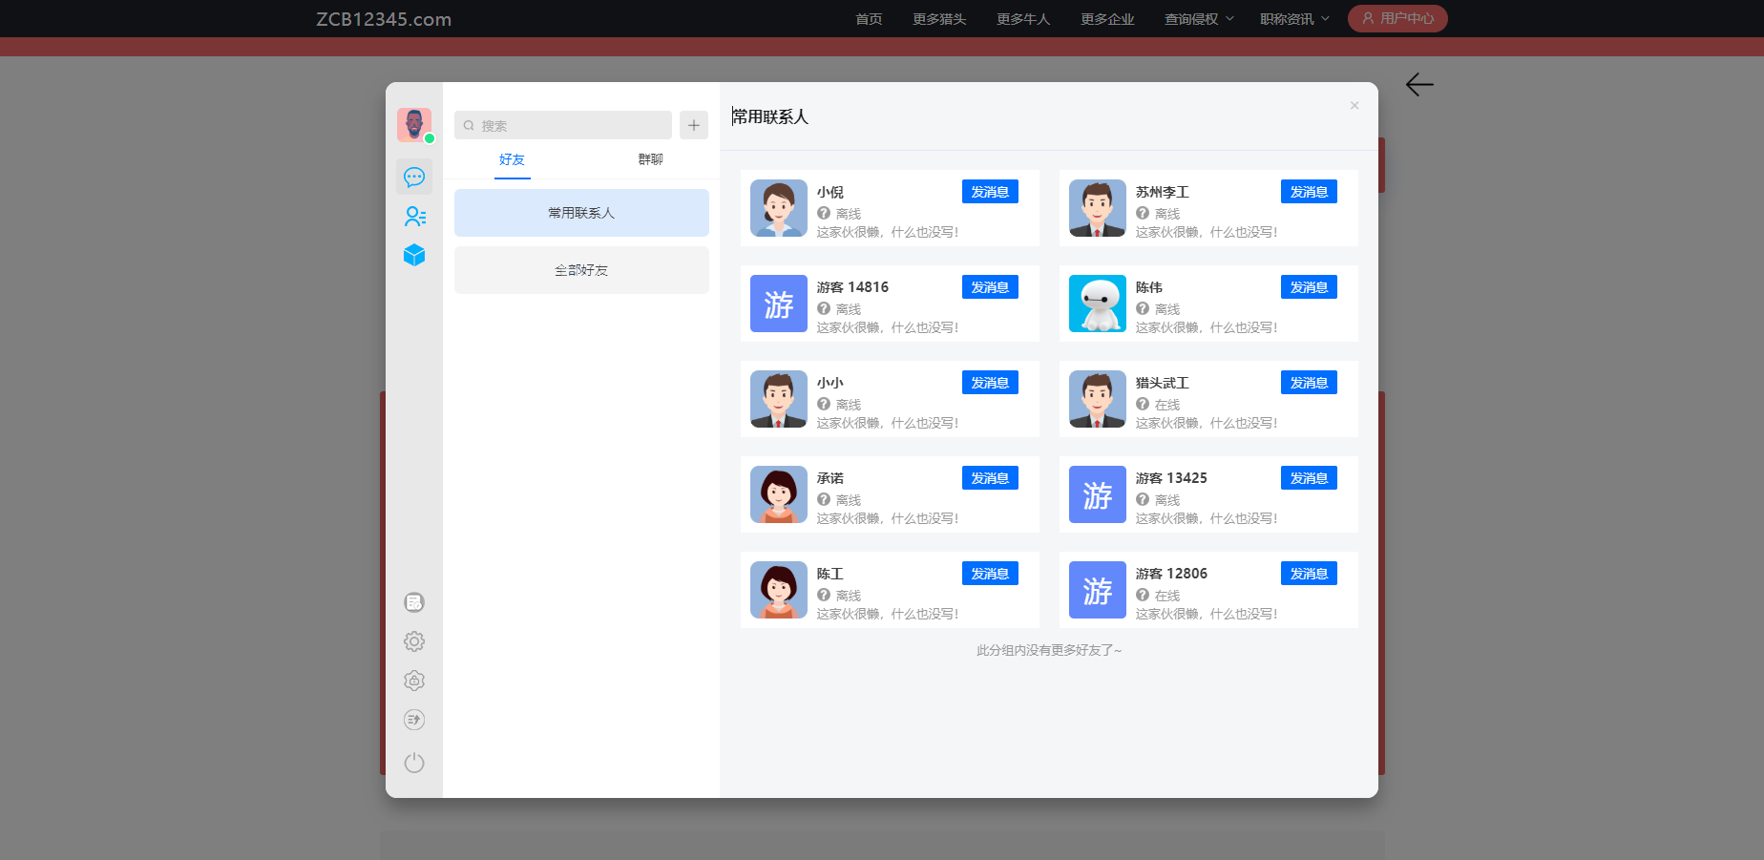The height and width of the screenshot is (860, 1764).
Task: Open the contacts list icon in sidebar
Action: point(414,217)
